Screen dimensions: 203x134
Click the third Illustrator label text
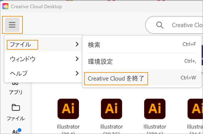click(x=155, y=127)
